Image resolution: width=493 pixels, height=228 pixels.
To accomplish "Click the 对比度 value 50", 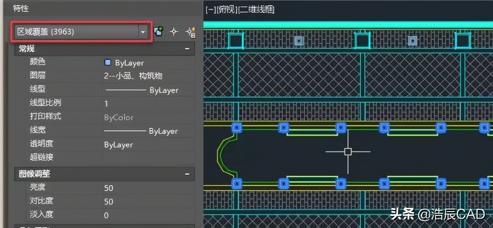I will [x=109, y=201].
